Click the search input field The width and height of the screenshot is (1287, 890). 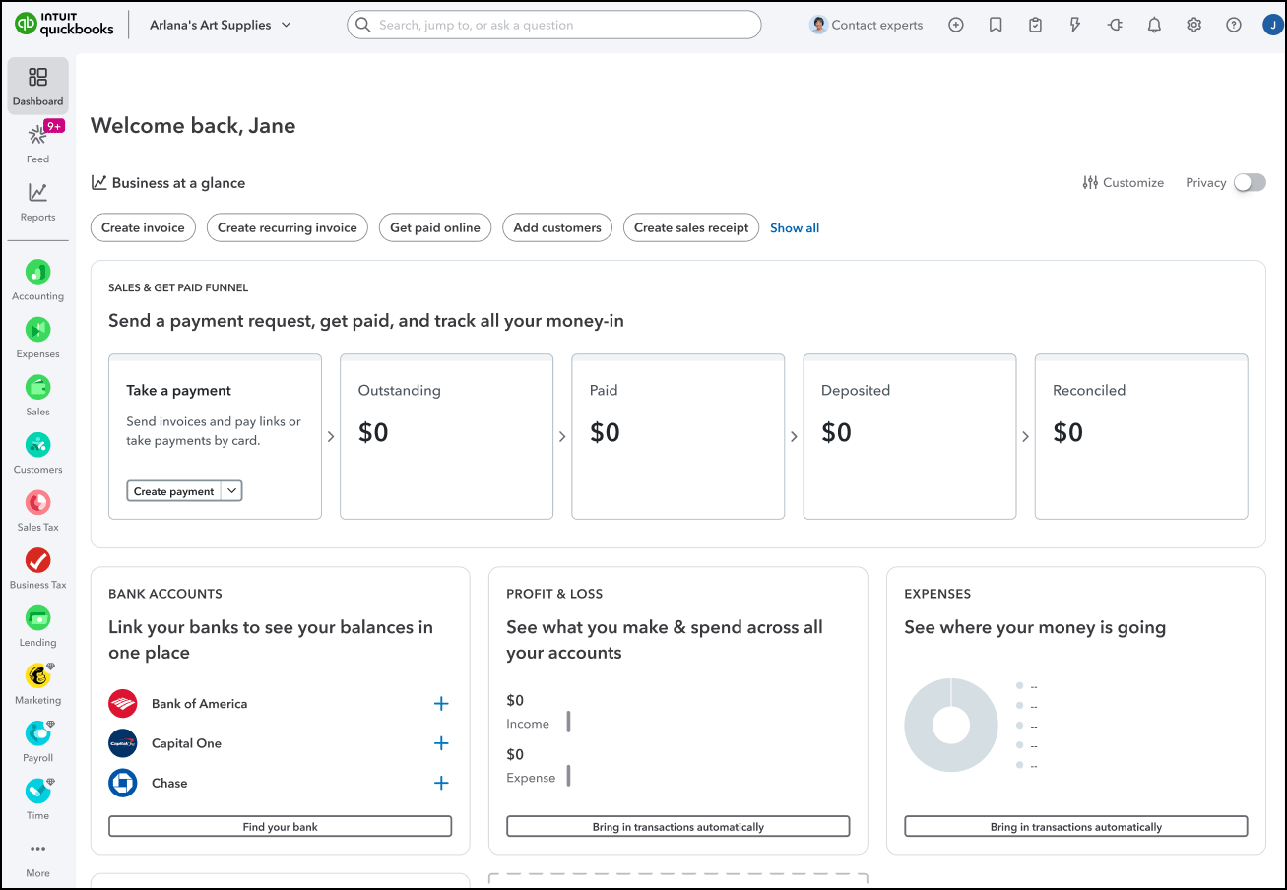pos(554,25)
